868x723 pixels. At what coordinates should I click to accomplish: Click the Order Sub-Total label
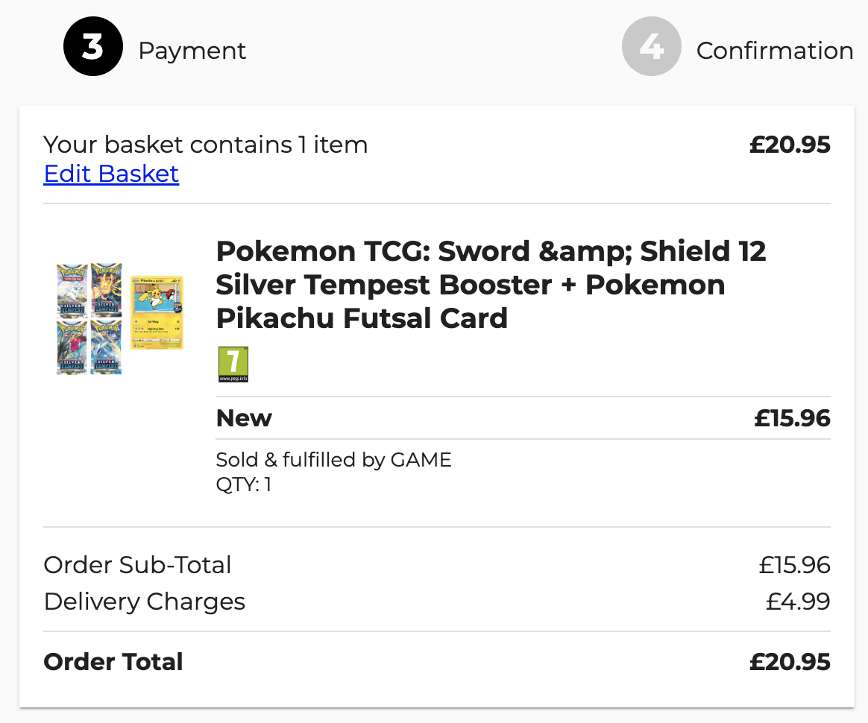coord(138,565)
